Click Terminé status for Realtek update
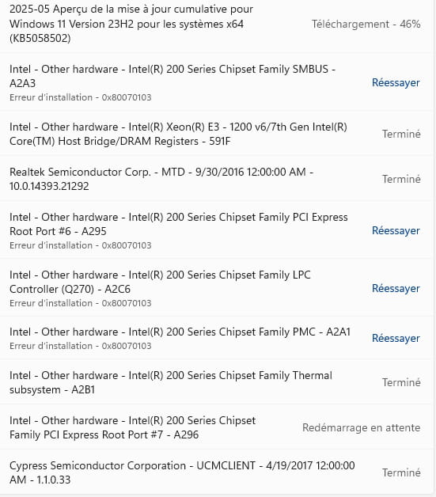Viewport: 436px width, 497px height. 401,179
